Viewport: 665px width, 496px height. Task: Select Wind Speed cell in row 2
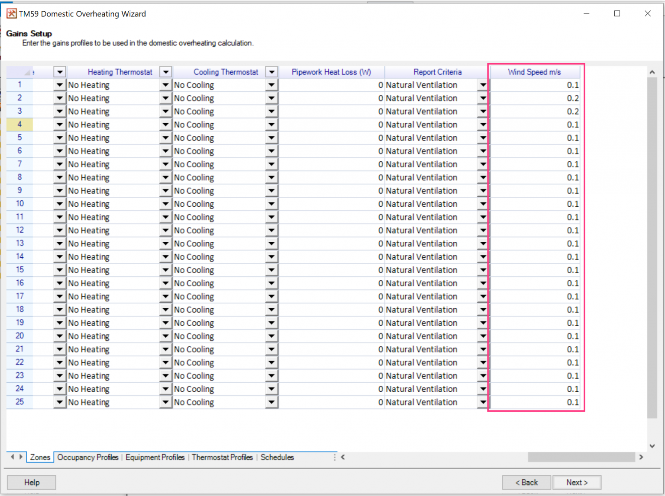click(535, 99)
